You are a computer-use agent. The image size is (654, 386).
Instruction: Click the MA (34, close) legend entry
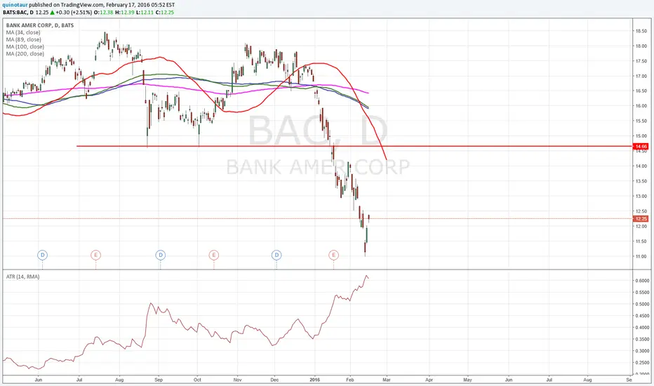23,32
